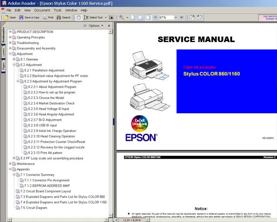The width and height of the screenshot is (277, 222).
Task: Click inside the 67% zoom field
Action: point(166,18)
